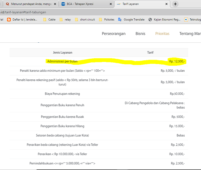Image resolution: width=201 pixels, height=170 pixels.
Task: Click the Pemindahbukuan row label
Action: (62, 163)
